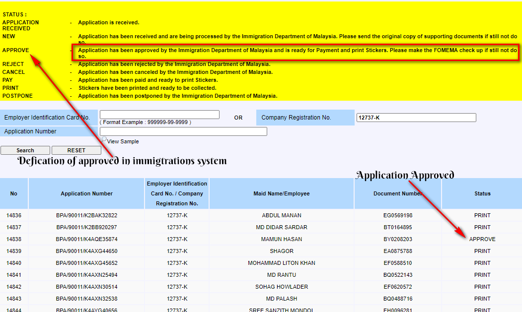Viewport: 522px width, 312px height.
Task: Click employee name SOHAG HOWLADER
Action: coord(282,287)
